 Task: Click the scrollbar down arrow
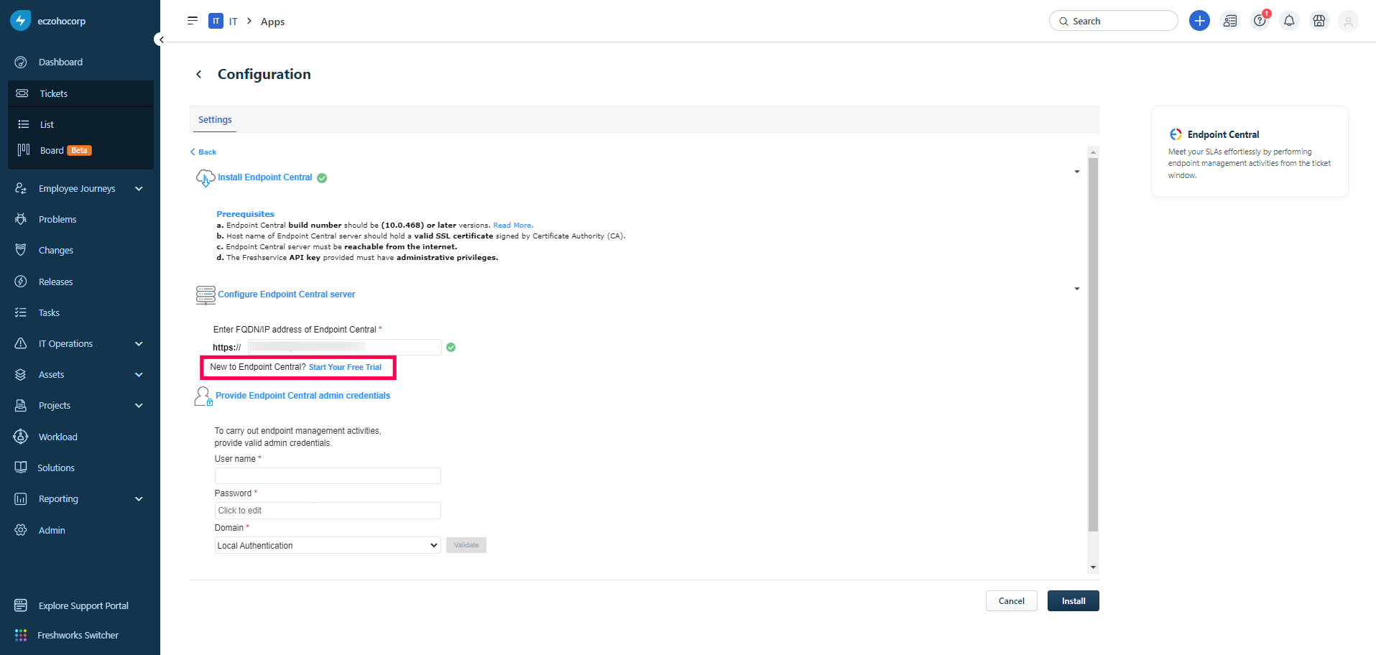(x=1093, y=567)
